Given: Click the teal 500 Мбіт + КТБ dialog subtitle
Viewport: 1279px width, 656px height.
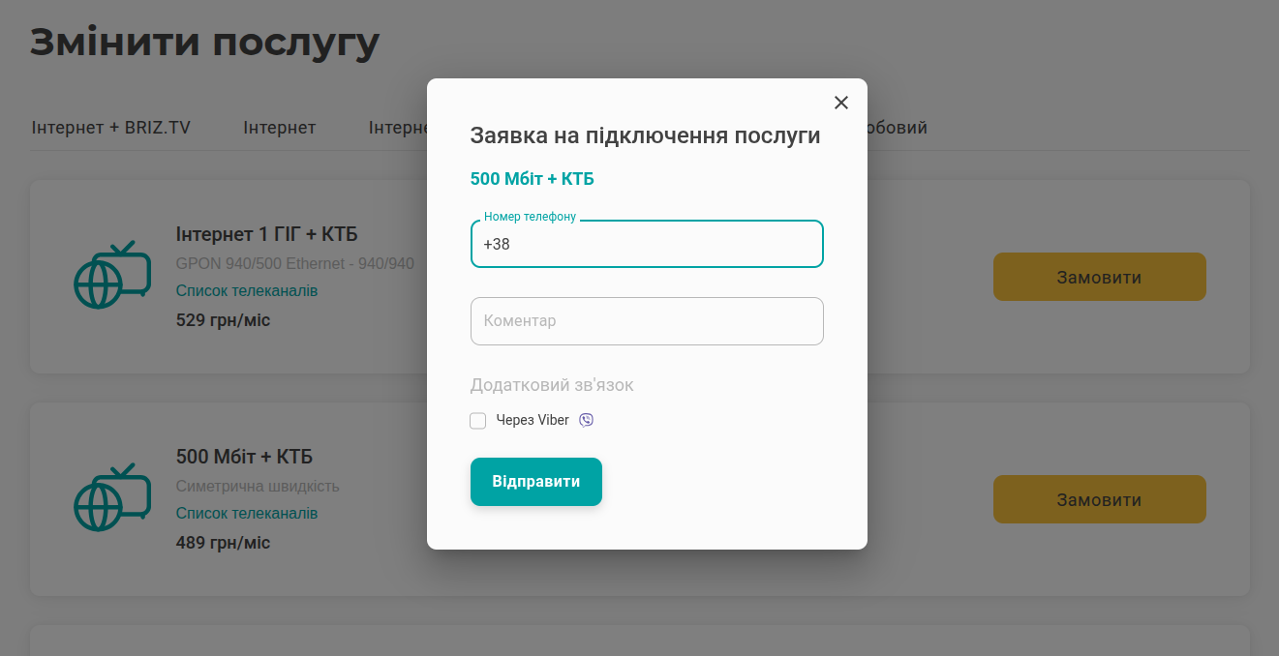Looking at the screenshot, I should coord(532,179).
